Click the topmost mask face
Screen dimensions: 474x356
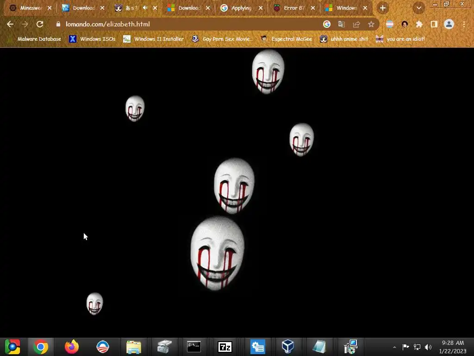pos(268,72)
